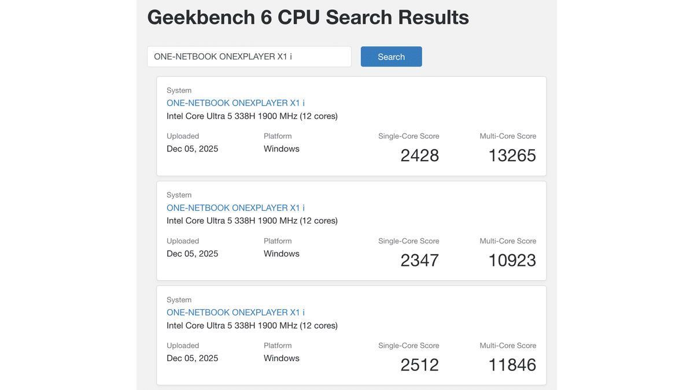Click the third result's Dec 05, 2025 upload date
This screenshot has width=694, height=390.
click(192, 358)
